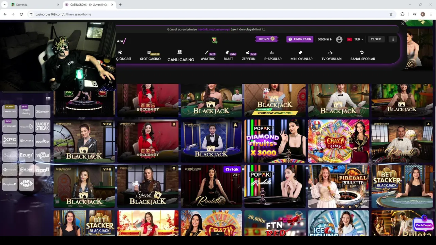The height and width of the screenshot is (245, 436).
Task: Open the CANLI CASINO section
Action: (181, 56)
